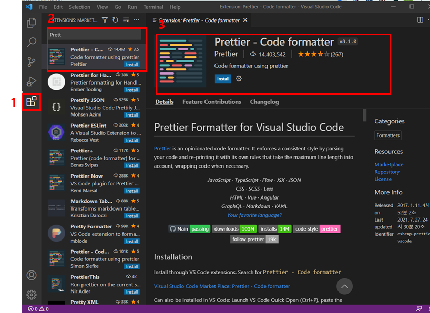Switch to the Changelog tab
Image resolution: width=430 pixels, height=313 pixels.
[x=264, y=102]
